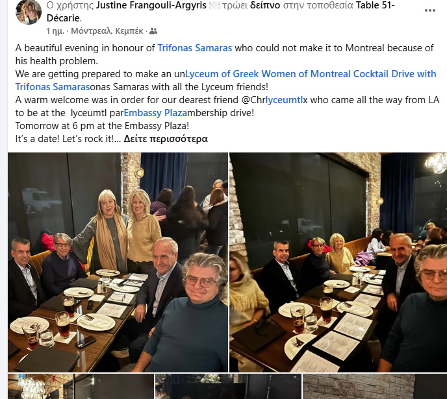Open the post options three-dots menu
447x399 pixels.
click(x=429, y=10)
